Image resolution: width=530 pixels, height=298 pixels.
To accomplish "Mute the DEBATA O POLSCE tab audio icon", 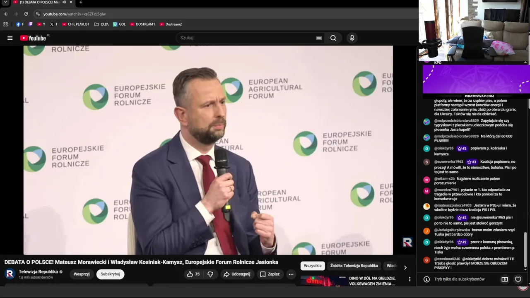I will pos(64,2).
